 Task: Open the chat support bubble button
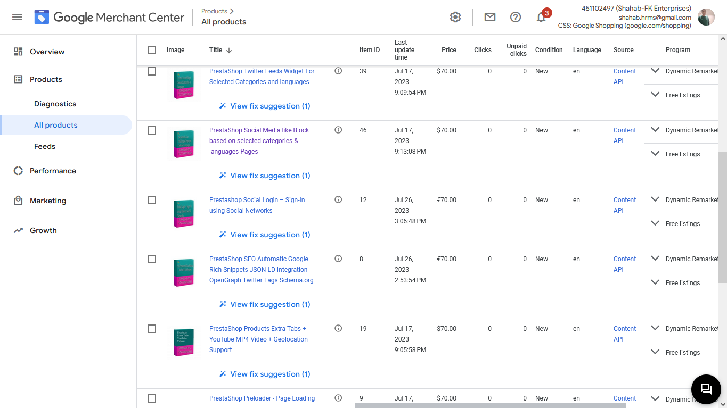click(706, 389)
